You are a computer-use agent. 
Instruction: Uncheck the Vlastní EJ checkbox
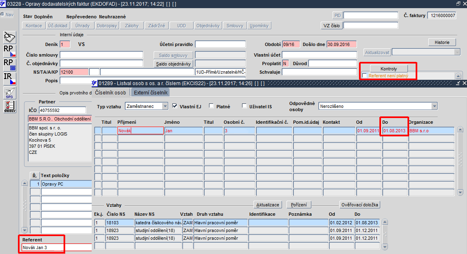pyautogui.click(x=175, y=106)
